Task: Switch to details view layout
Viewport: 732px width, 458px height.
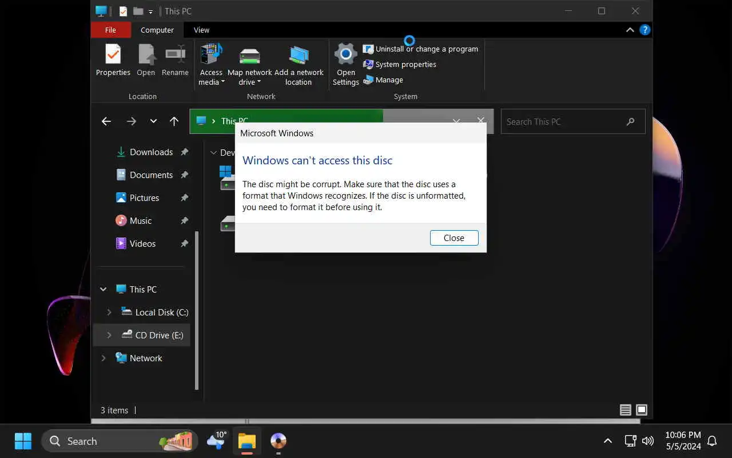Action: pyautogui.click(x=626, y=410)
